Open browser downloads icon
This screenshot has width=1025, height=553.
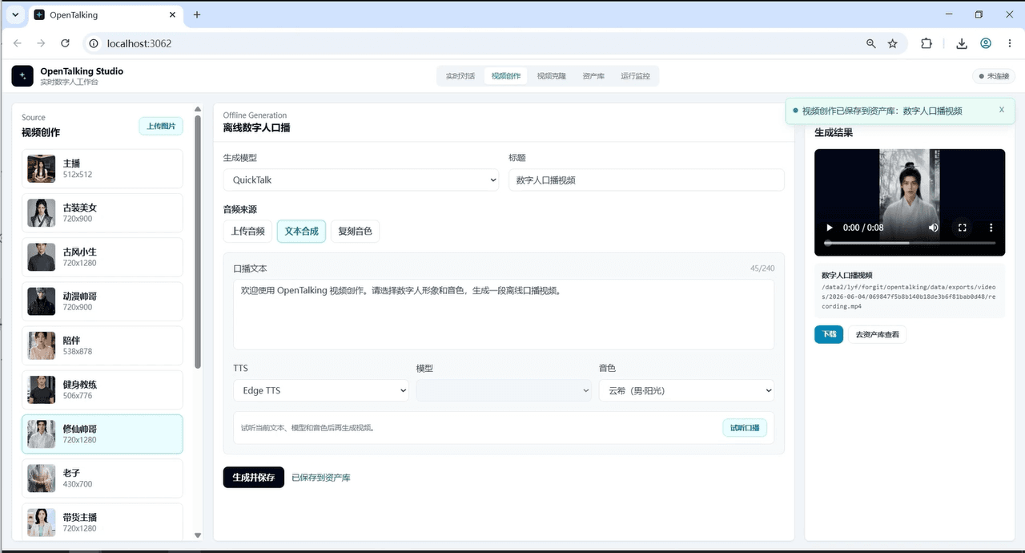click(962, 43)
